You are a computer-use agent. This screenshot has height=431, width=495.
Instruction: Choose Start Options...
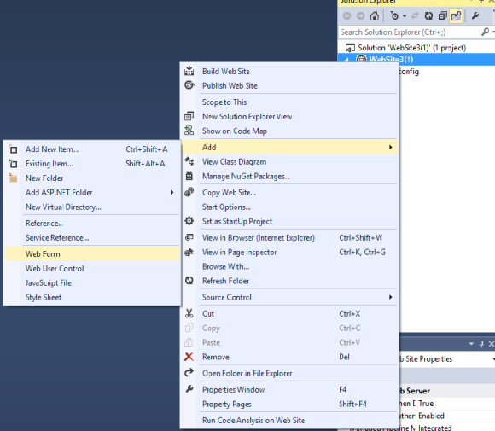(226, 207)
